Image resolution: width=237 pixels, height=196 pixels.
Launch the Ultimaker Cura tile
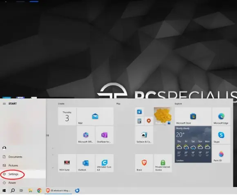tap(105, 163)
